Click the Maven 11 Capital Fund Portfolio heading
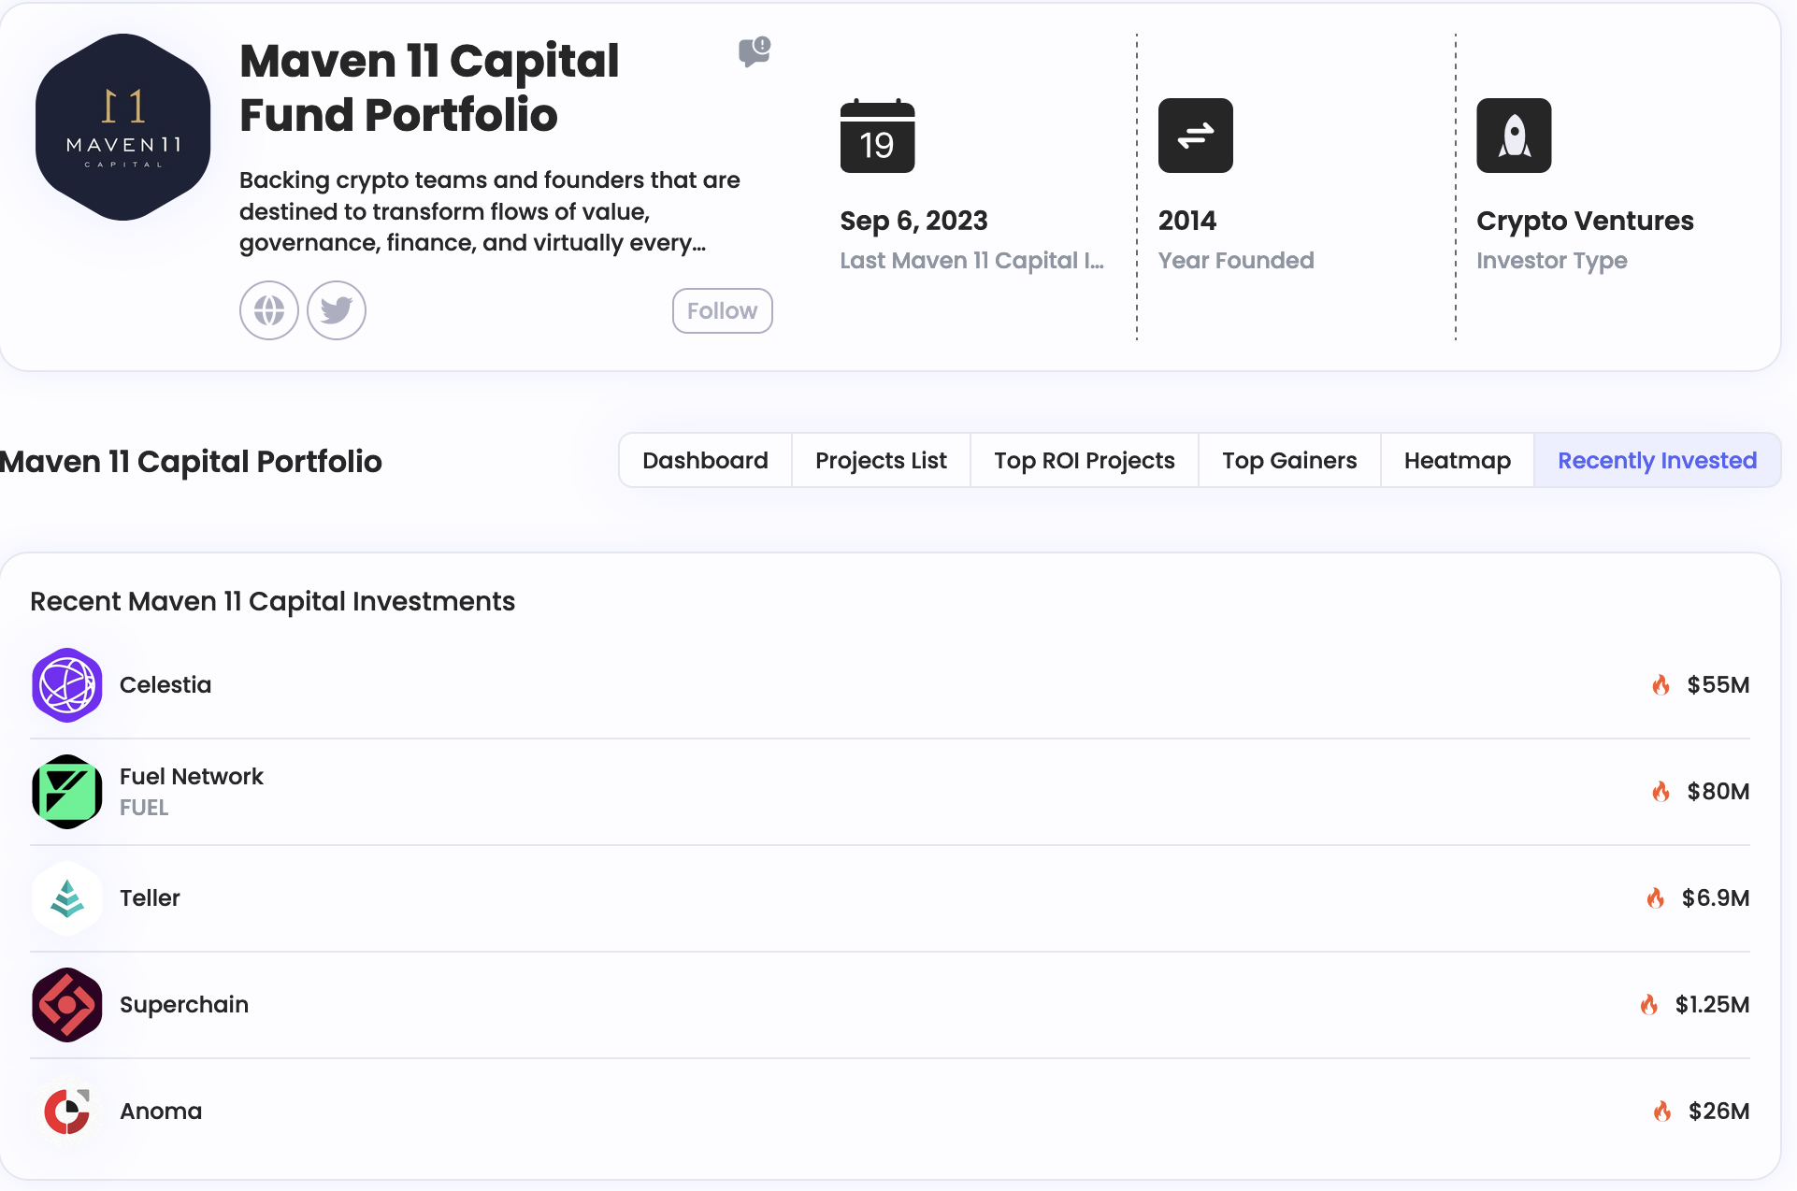Screen dimensions: 1797x1191 (x=429, y=88)
